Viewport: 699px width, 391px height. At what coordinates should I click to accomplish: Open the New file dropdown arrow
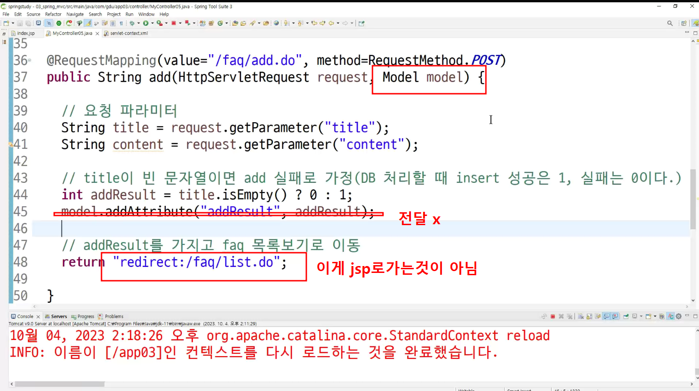pos(13,23)
